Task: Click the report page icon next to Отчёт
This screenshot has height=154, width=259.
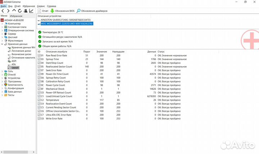Action: pos(39,11)
